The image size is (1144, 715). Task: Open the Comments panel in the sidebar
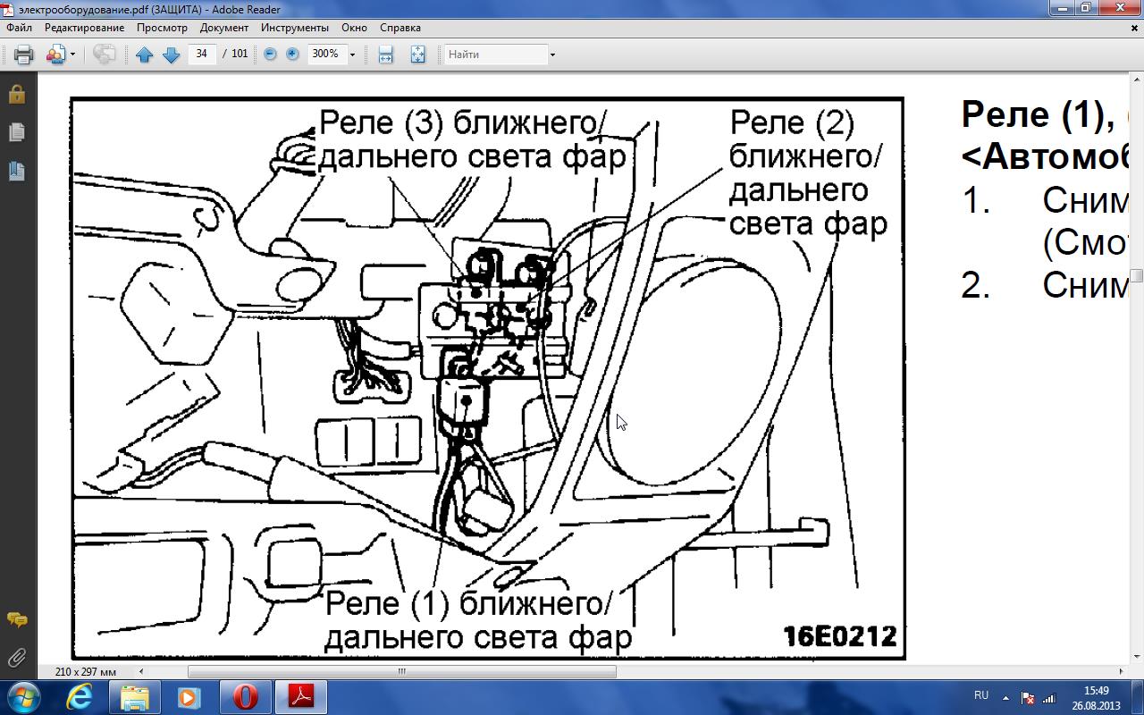click(x=17, y=619)
